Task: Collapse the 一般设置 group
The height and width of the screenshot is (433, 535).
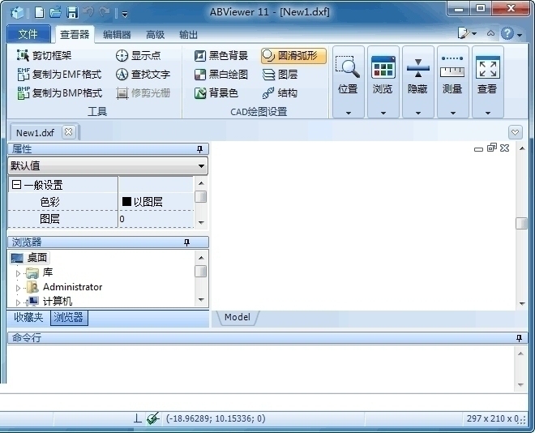Action: (x=16, y=185)
